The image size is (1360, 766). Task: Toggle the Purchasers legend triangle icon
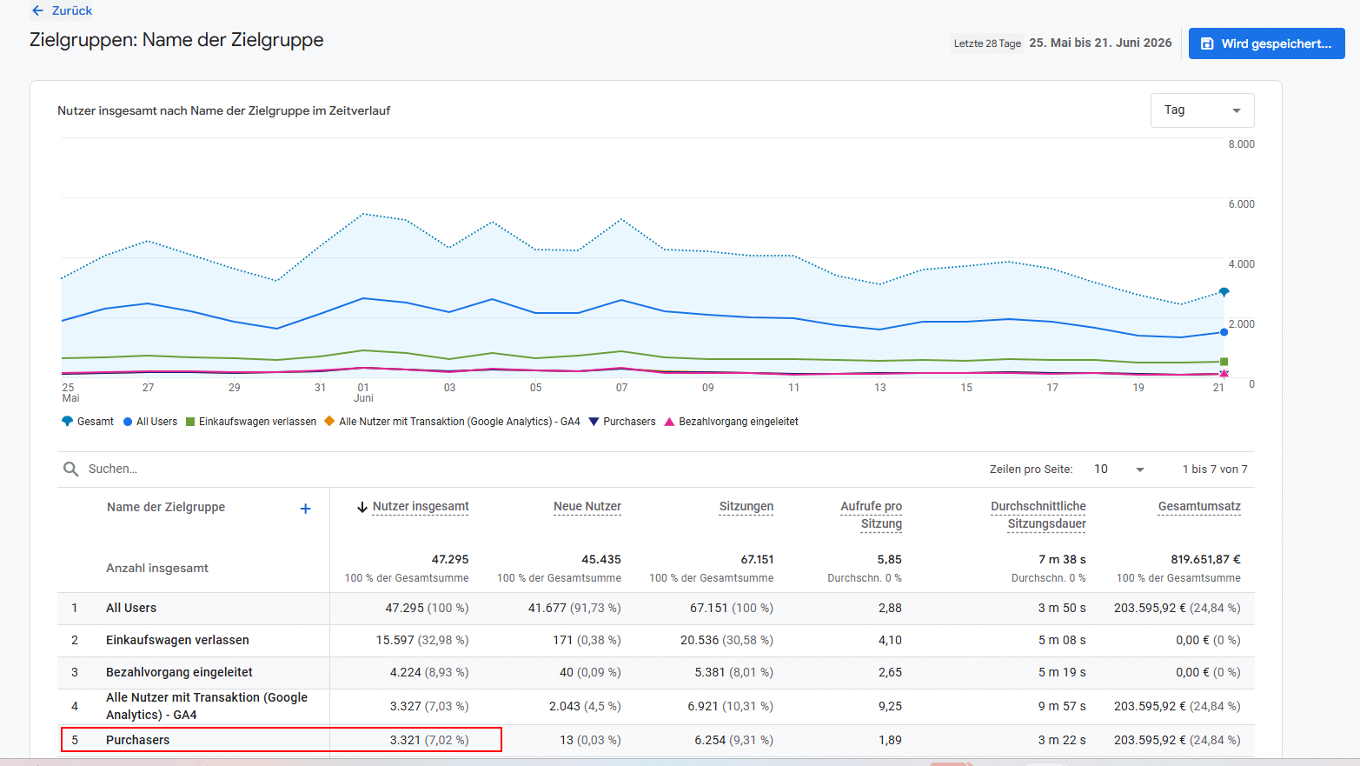594,422
